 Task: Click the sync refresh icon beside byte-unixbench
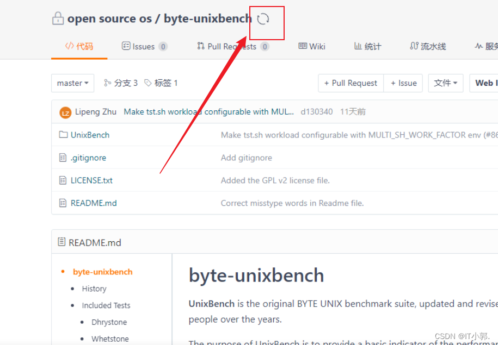263,19
